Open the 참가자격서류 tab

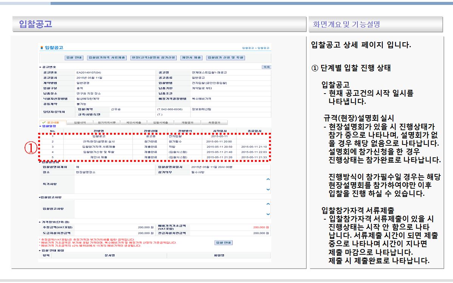[x=107, y=123]
